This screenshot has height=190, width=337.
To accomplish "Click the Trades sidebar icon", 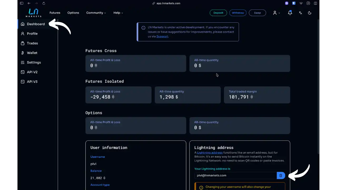I will pos(22,43).
